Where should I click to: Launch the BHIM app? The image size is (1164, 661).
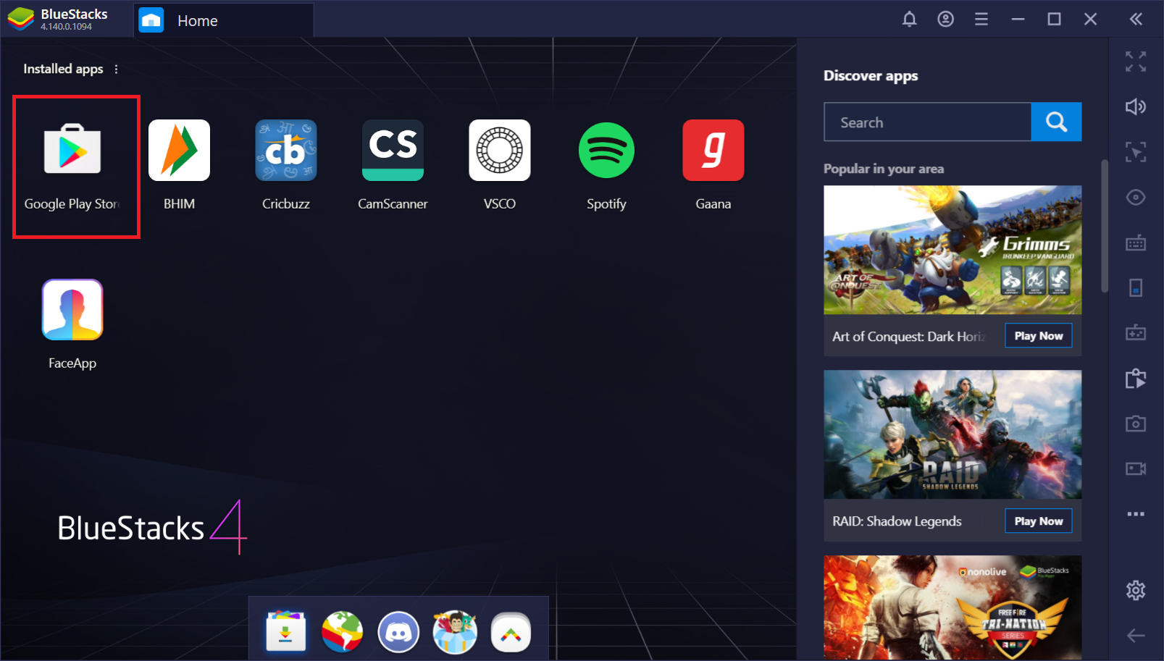[179, 150]
